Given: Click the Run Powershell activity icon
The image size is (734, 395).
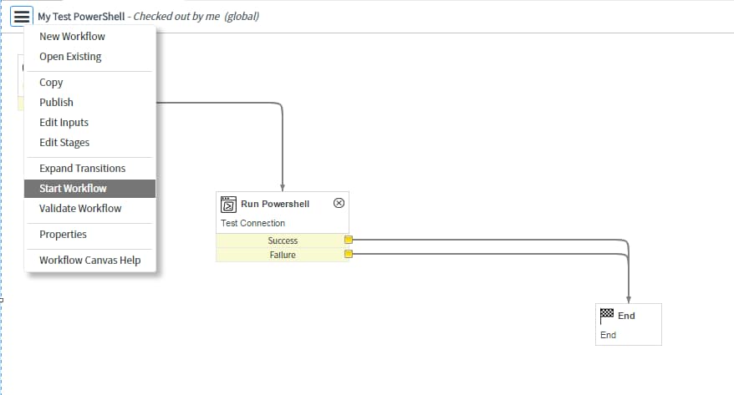Looking at the screenshot, I should (228, 205).
